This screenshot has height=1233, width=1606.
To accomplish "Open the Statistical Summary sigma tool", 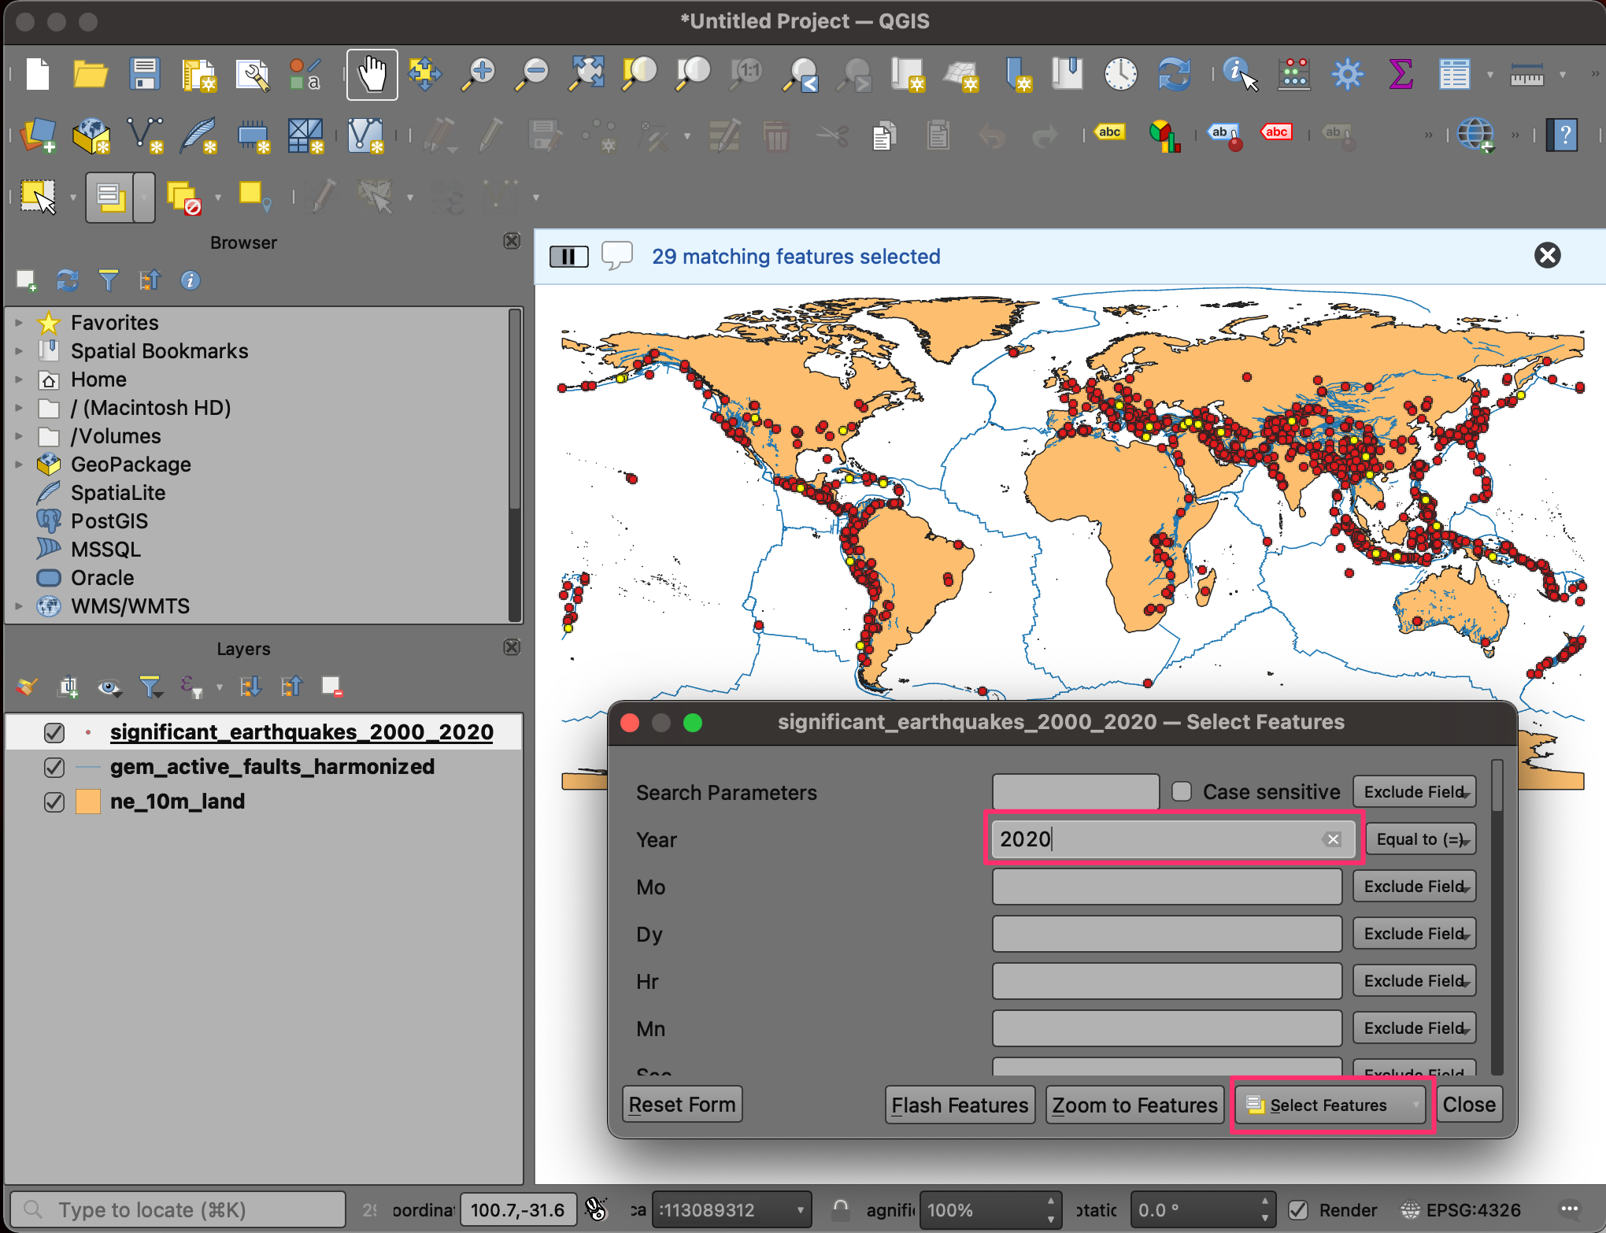I will tap(1401, 75).
